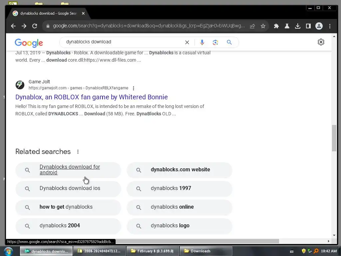Image resolution: width=341 pixels, height=256 pixels.
Task: Go forward in browser history
Action: click(x=24, y=26)
